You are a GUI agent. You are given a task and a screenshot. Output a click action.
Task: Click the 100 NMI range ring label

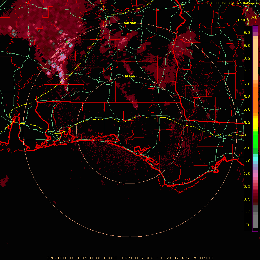pos(130,23)
